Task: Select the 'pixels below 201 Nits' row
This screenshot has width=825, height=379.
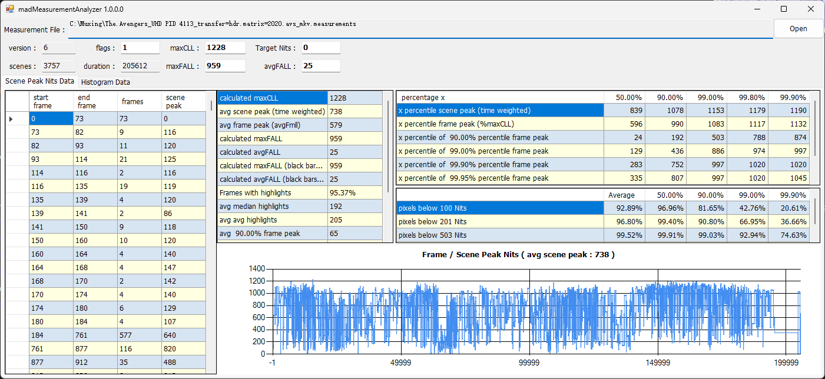Action: click(x=501, y=222)
